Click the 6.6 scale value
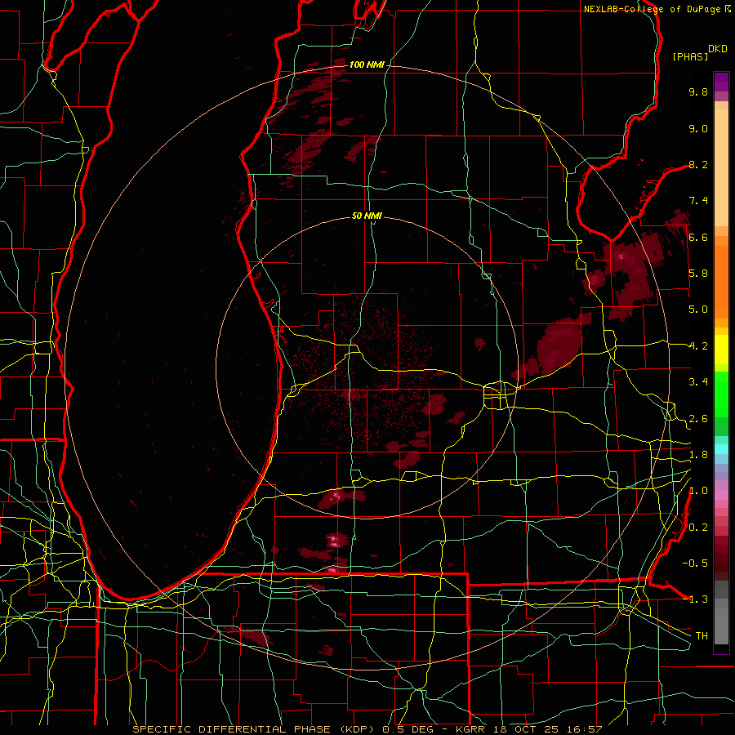The image size is (735, 735). [x=698, y=237]
